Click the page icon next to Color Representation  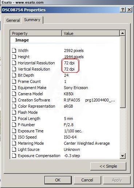[14, 106]
